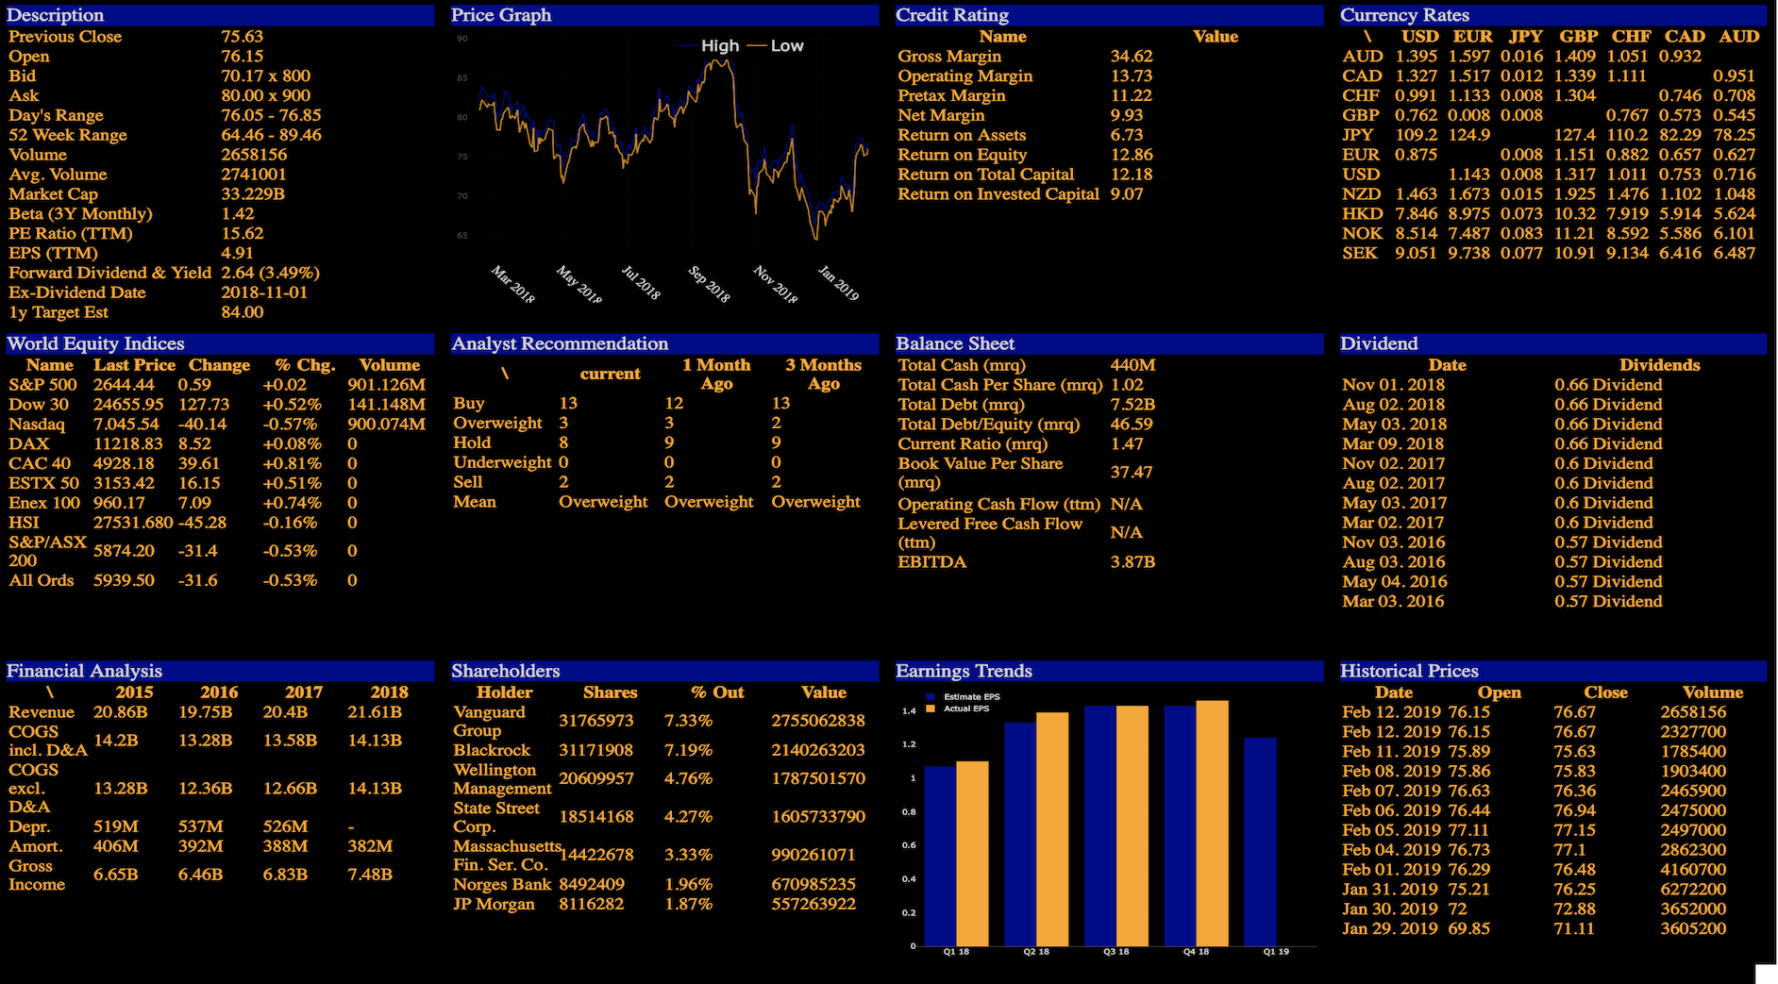This screenshot has height=984, width=1778.
Task: Select the "NZD" currency row label
Action: click(1362, 194)
